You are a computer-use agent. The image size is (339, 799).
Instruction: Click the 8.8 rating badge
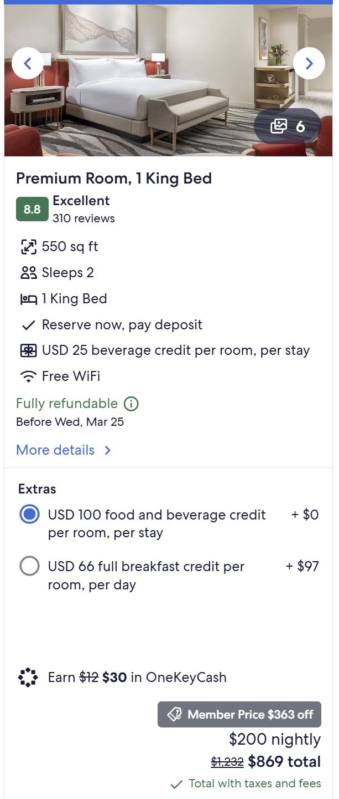[32, 210]
